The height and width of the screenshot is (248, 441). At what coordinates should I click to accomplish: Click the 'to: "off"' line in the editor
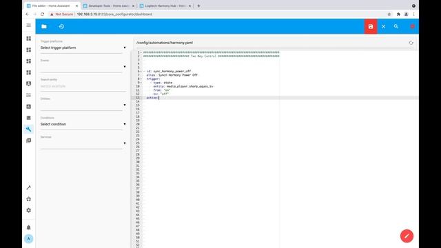point(161,94)
